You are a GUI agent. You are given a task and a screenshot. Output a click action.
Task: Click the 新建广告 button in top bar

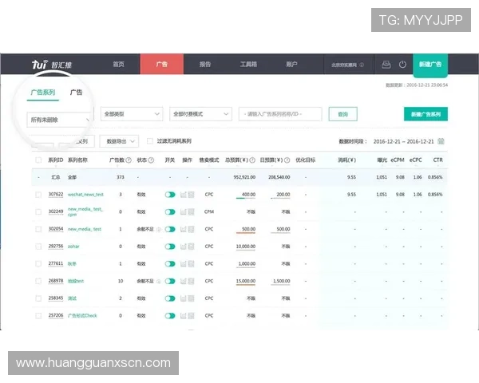pyautogui.click(x=430, y=65)
